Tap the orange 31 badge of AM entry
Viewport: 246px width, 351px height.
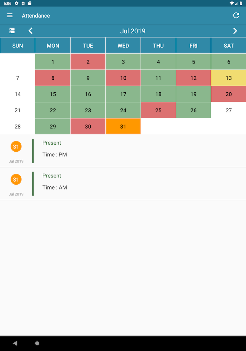point(16,180)
